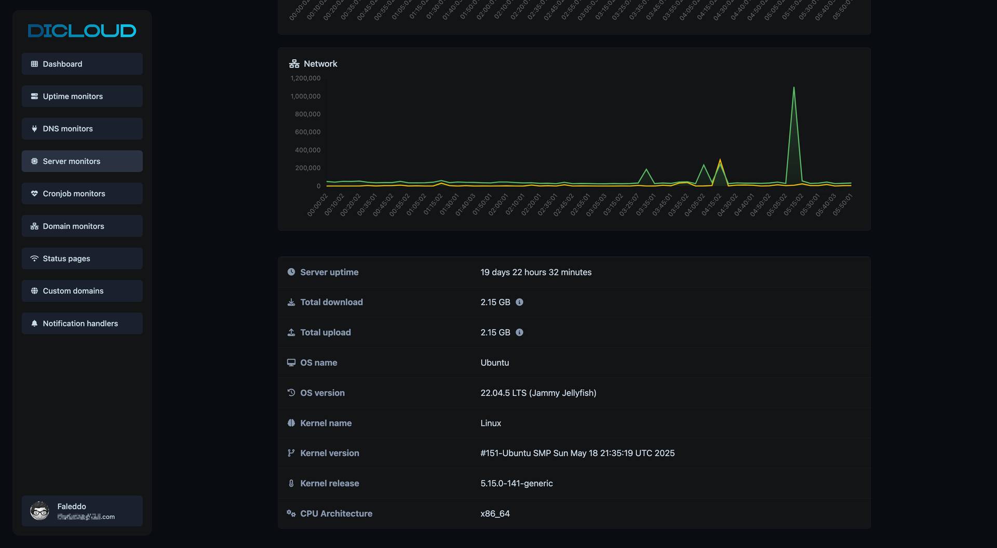
Task: Click the Uptime monitors icon in sidebar
Action: coord(34,96)
